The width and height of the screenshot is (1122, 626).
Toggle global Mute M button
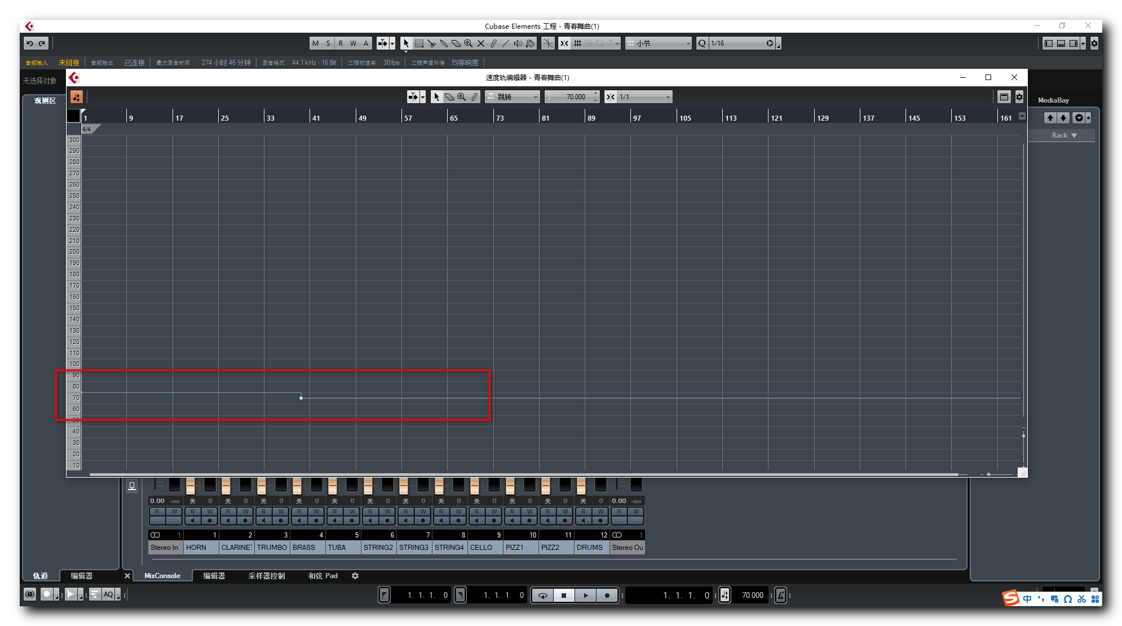tap(315, 43)
